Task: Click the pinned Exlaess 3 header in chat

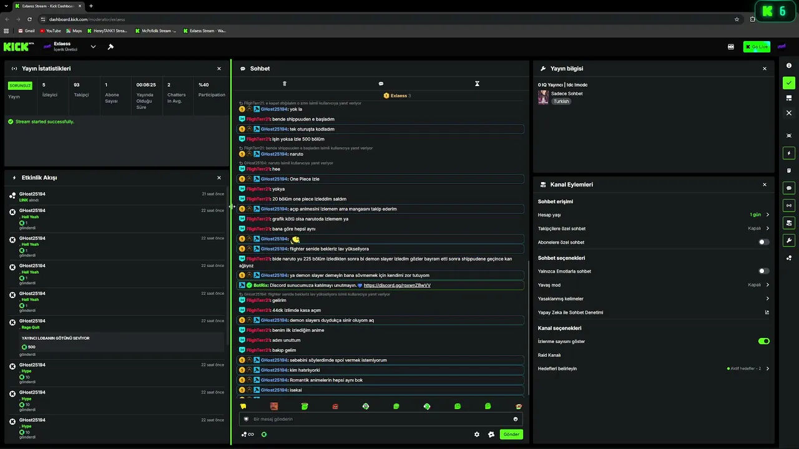Action: coord(397,95)
